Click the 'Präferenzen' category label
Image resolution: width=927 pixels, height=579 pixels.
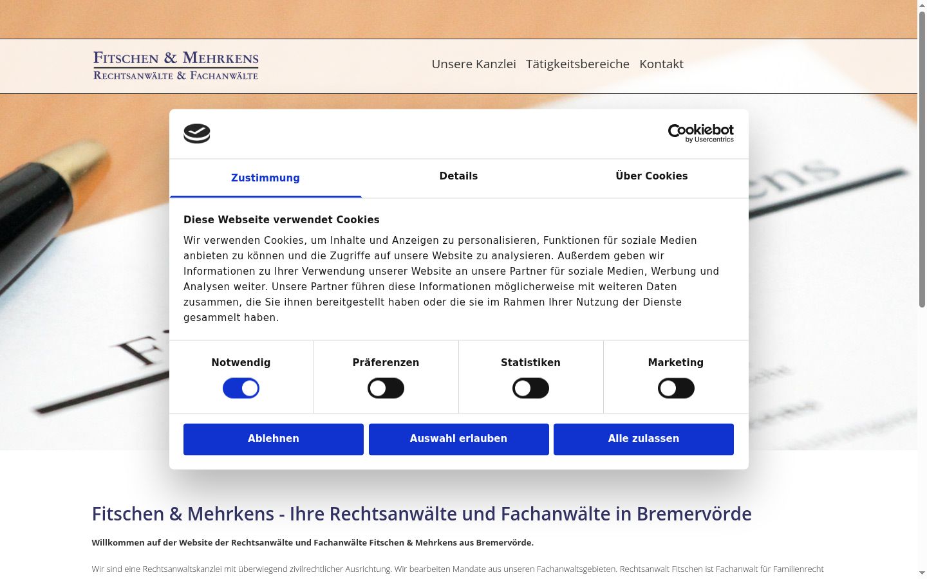(386, 362)
